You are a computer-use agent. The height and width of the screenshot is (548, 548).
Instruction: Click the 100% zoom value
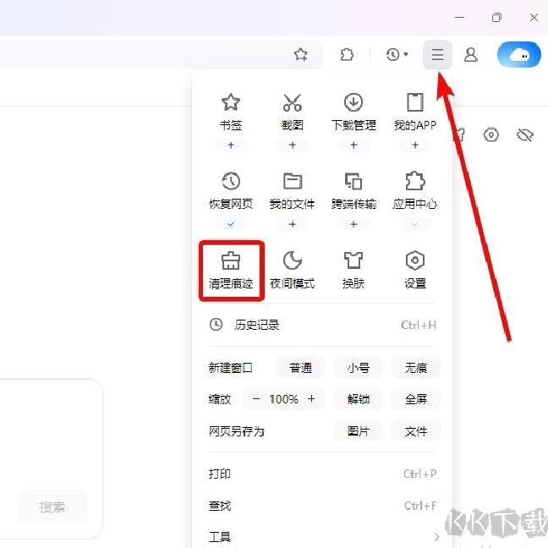[284, 399]
